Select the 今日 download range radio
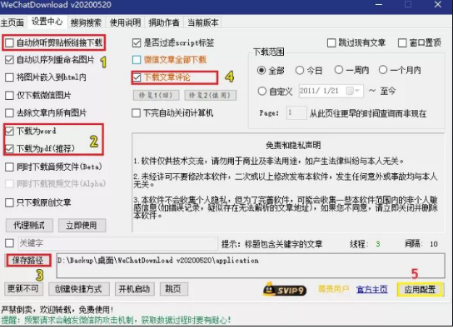This screenshot has height=329, width=453. tap(300, 70)
